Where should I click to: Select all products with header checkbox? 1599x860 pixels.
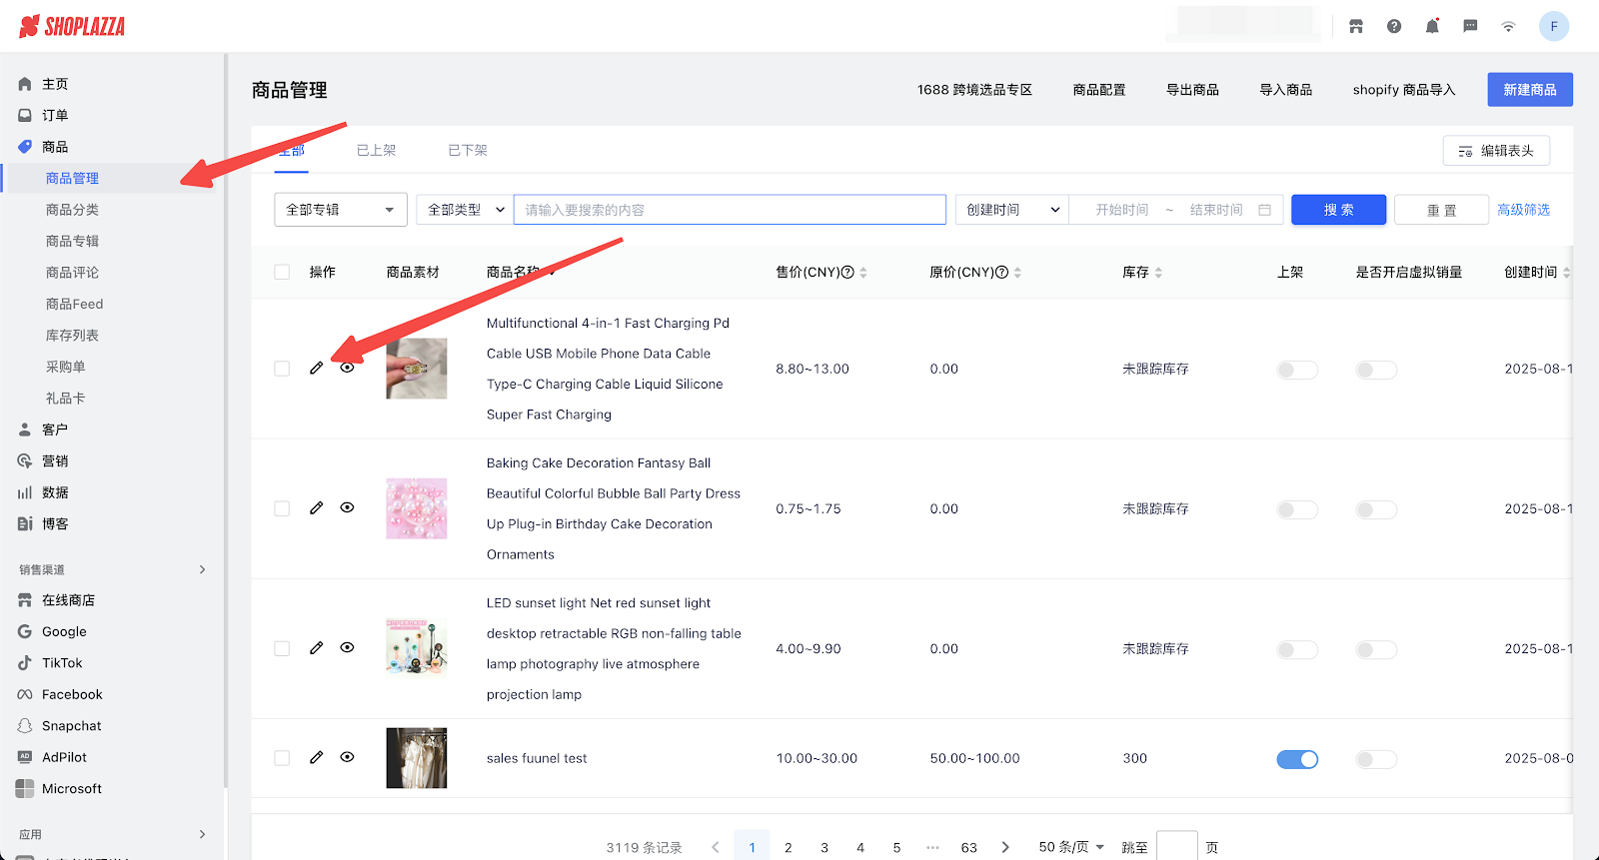pos(282,272)
